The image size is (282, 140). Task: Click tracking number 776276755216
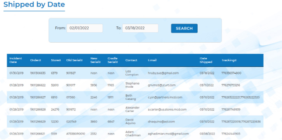tap(231, 85)
